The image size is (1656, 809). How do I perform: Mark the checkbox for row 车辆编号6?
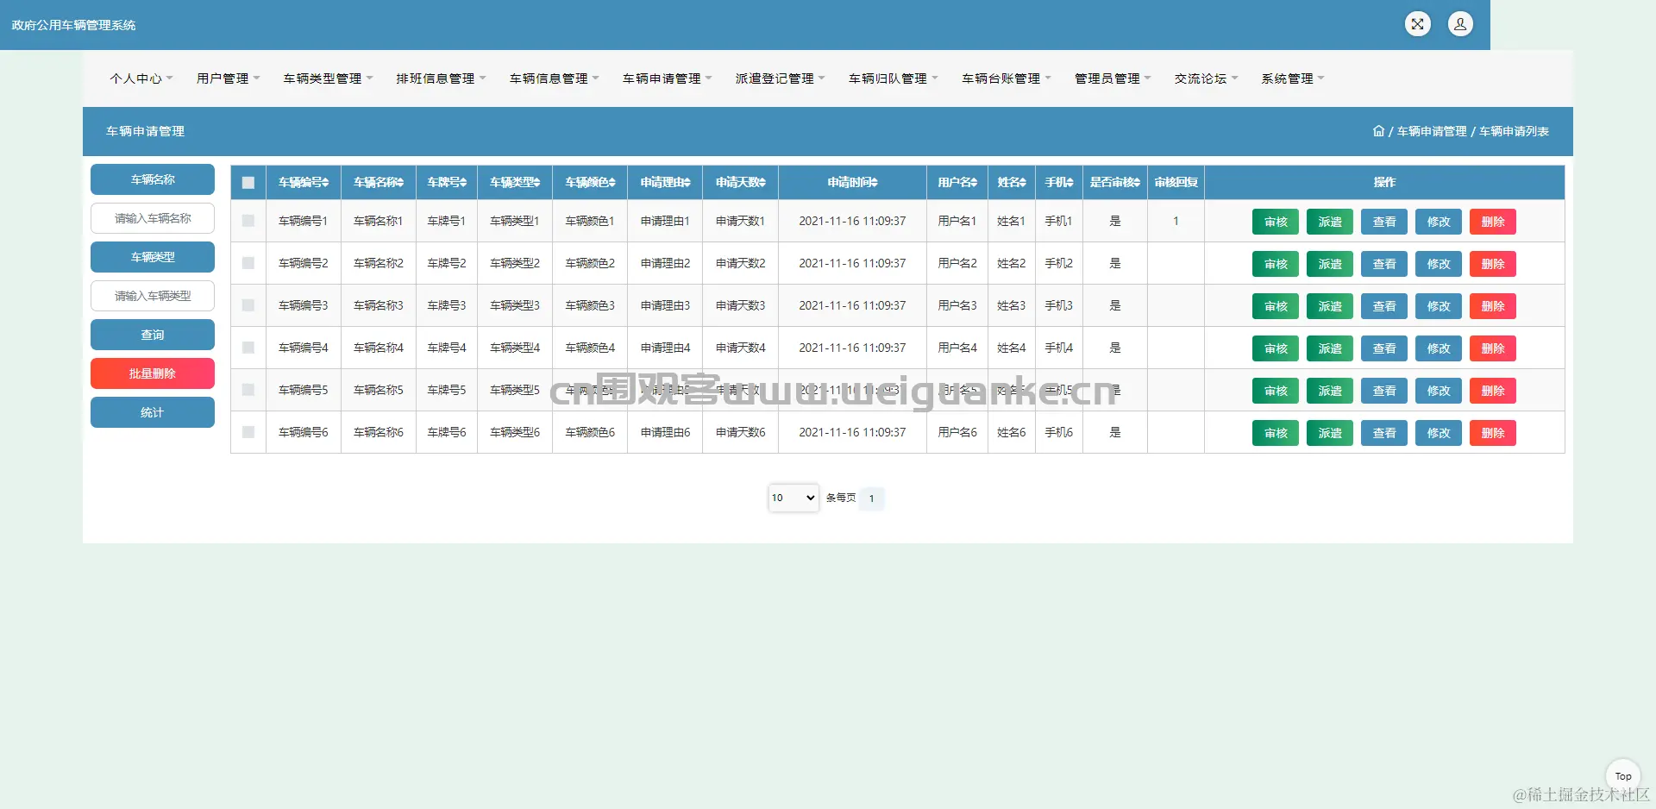pos(248,432)
